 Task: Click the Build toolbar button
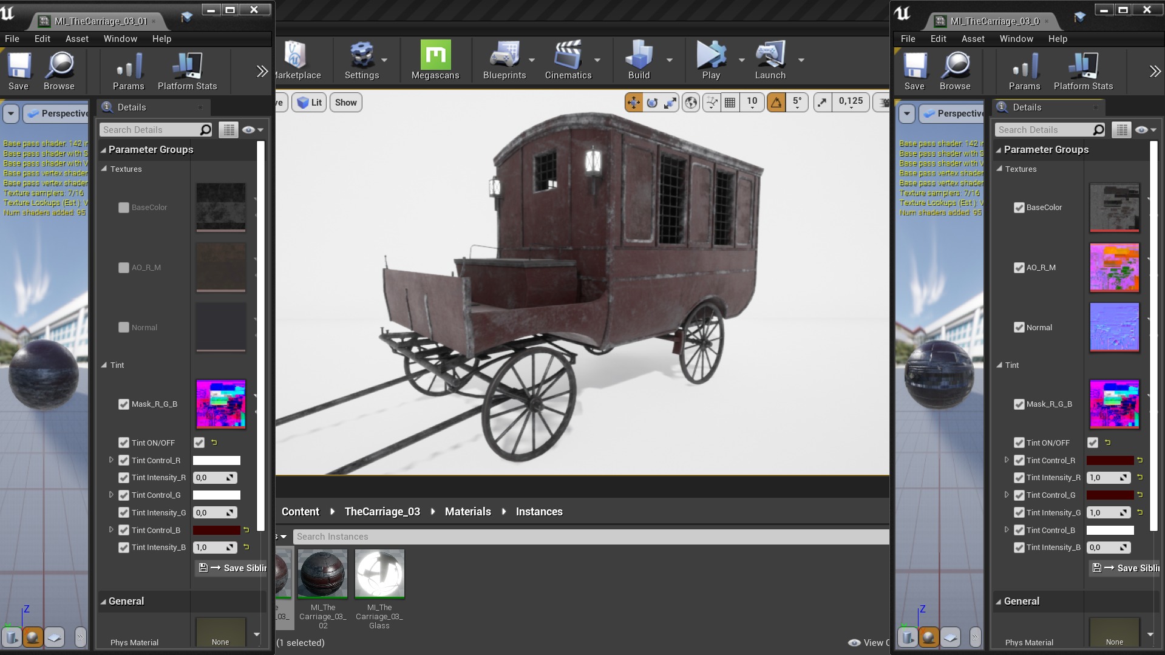click(x=639, y=59)
